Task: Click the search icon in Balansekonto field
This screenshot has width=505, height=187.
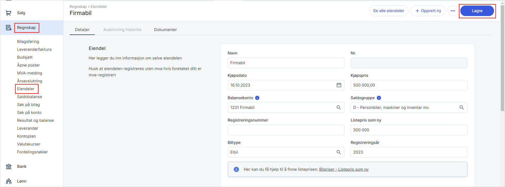Action: click(x=339, y=108)
